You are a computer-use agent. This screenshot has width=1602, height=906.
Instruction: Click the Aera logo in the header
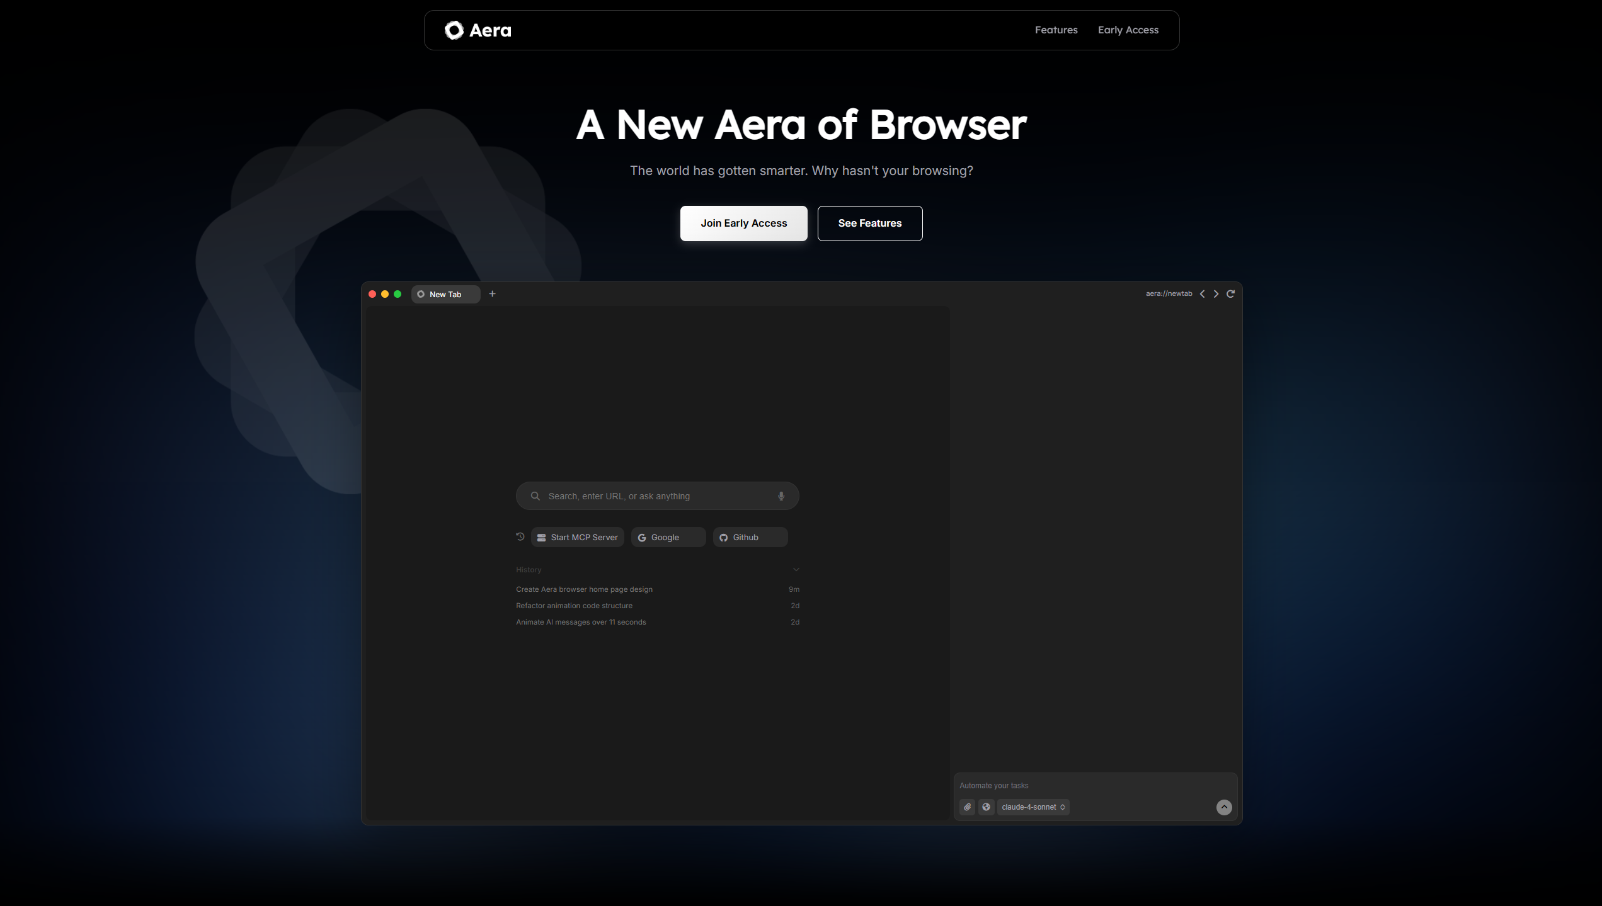(x=478, y=30)
